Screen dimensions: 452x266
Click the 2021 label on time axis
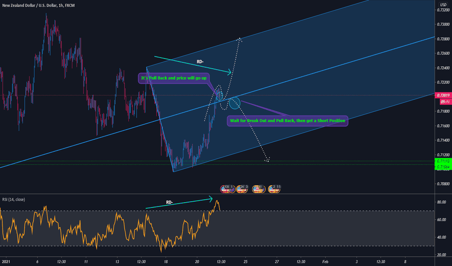pyautogui.click(x=6, y=262)
